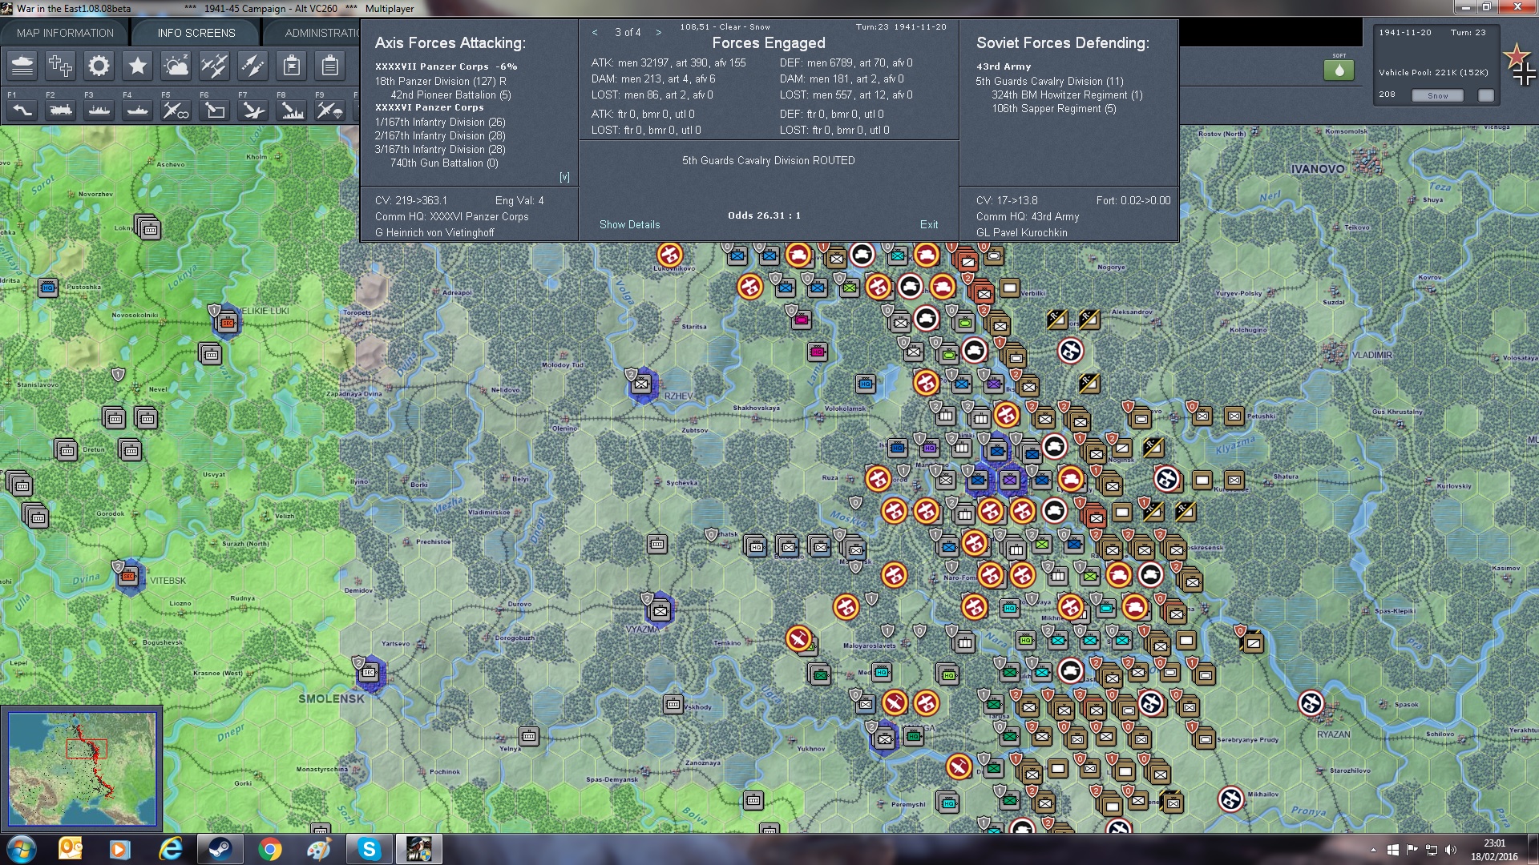The image size is (1539, 865).
Task: Select F9 air transport parachute mode icon
Action: tap(330, 111)
